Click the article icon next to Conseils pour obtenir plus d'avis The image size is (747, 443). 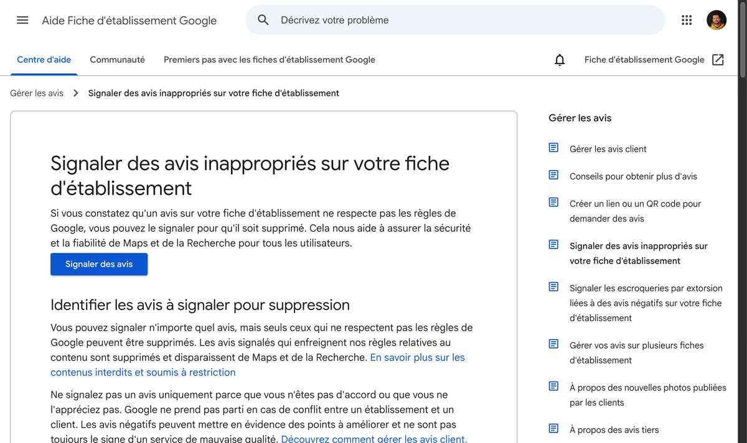click(x=553, y=175)
